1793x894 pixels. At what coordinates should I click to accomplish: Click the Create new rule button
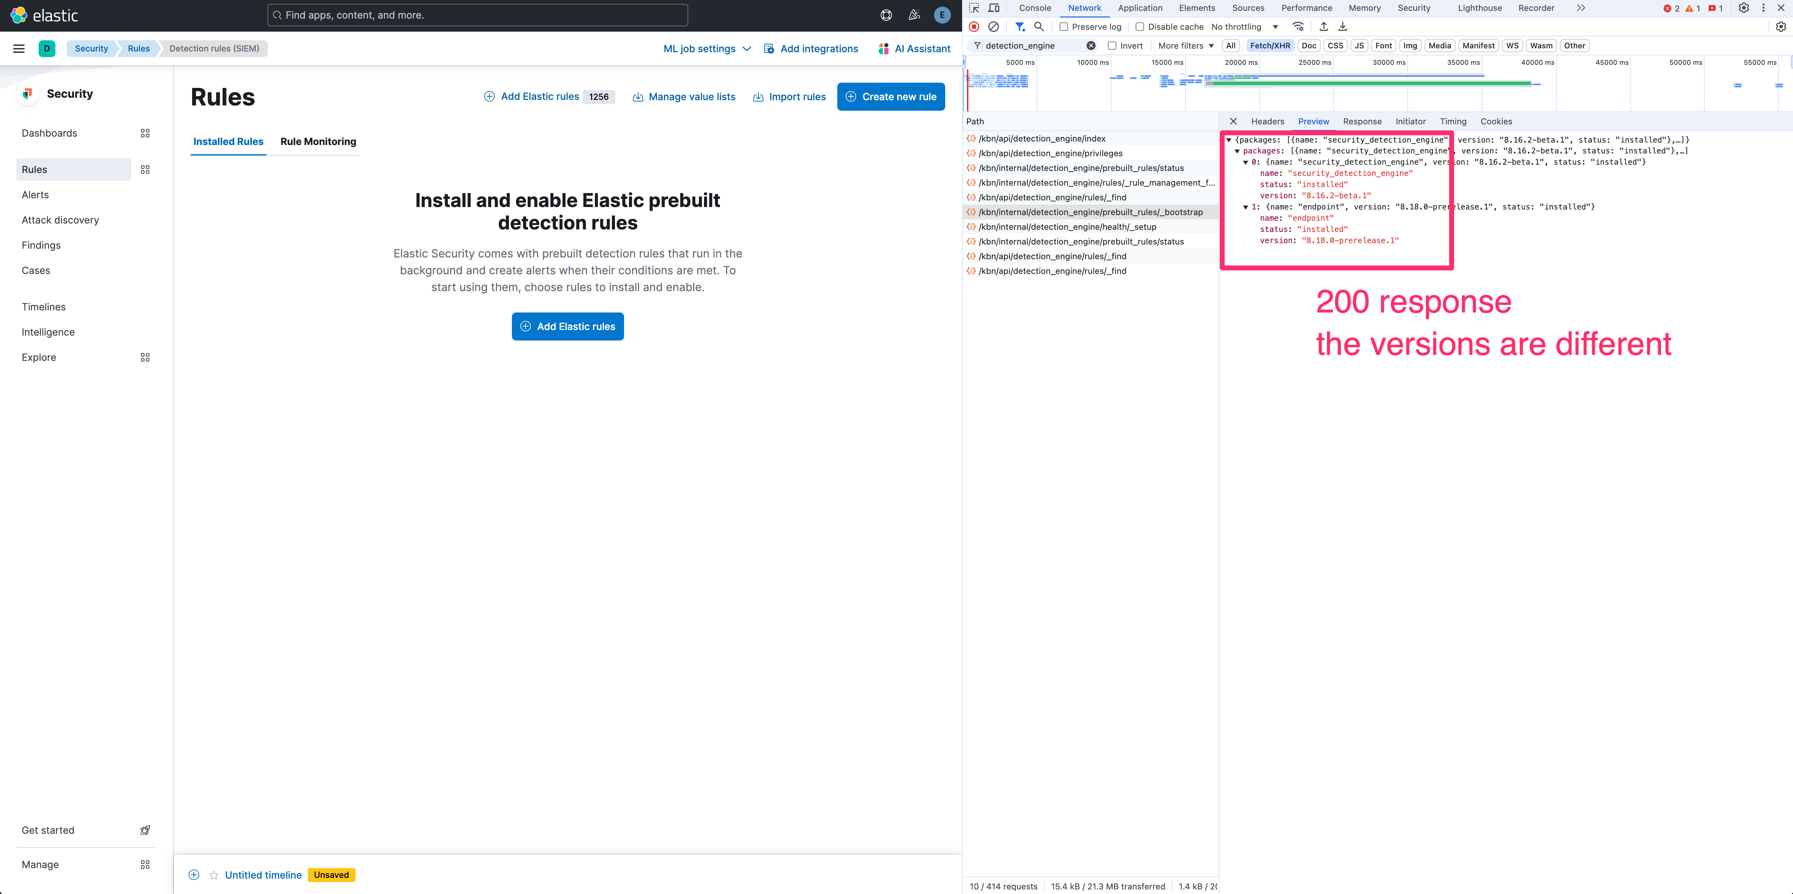coord(890,97)
